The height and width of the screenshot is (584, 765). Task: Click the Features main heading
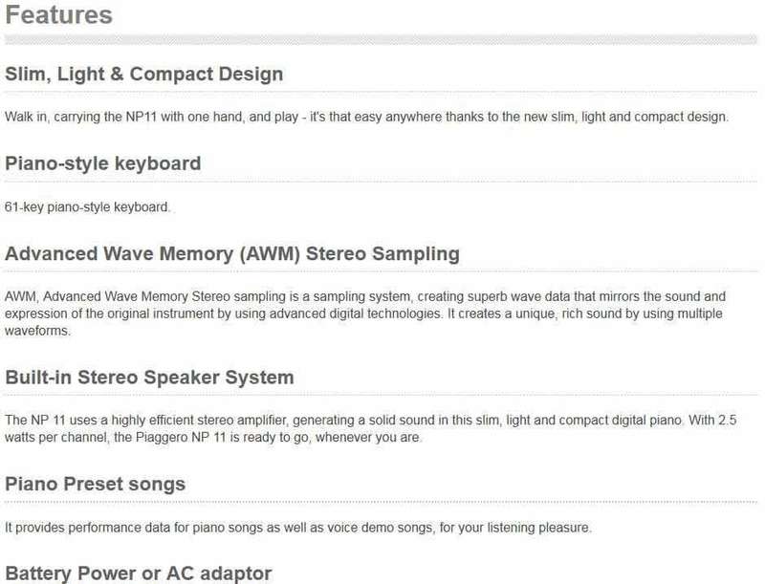tap(58, 14)
